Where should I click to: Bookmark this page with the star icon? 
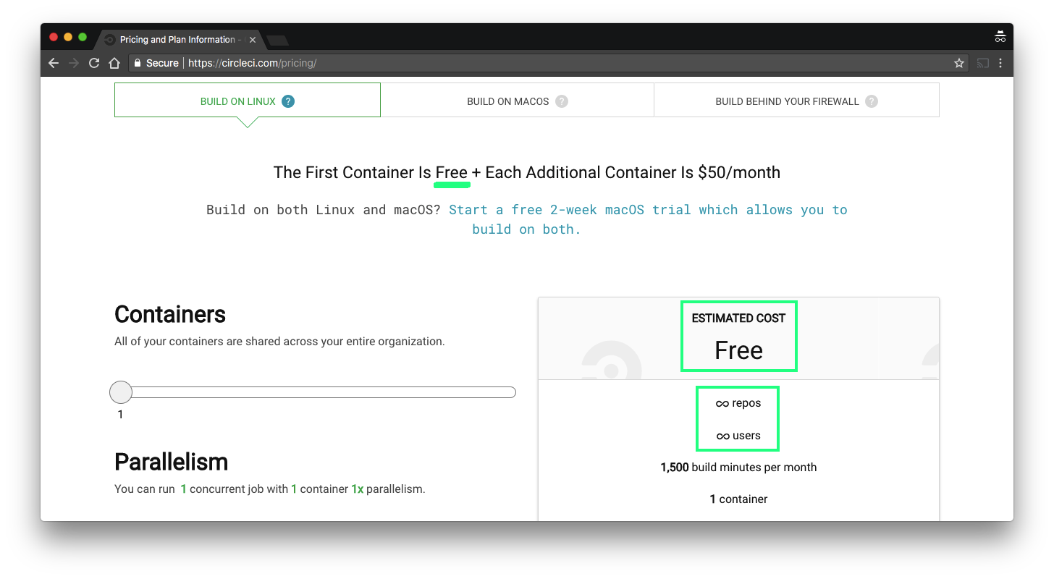tap(959, 63)
